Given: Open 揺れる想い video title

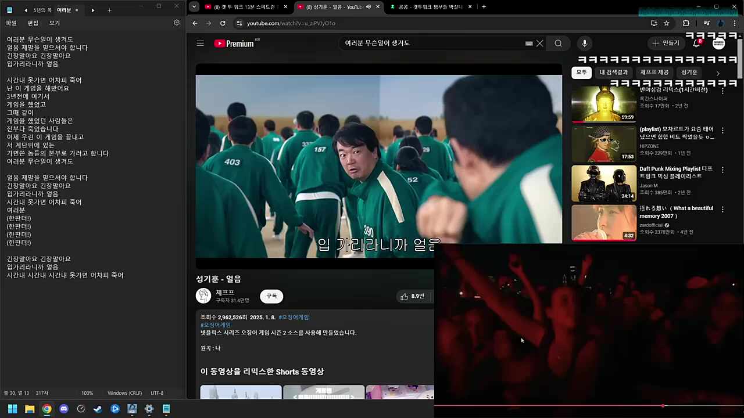Looking at the screenshot, I should click(677, 212).
